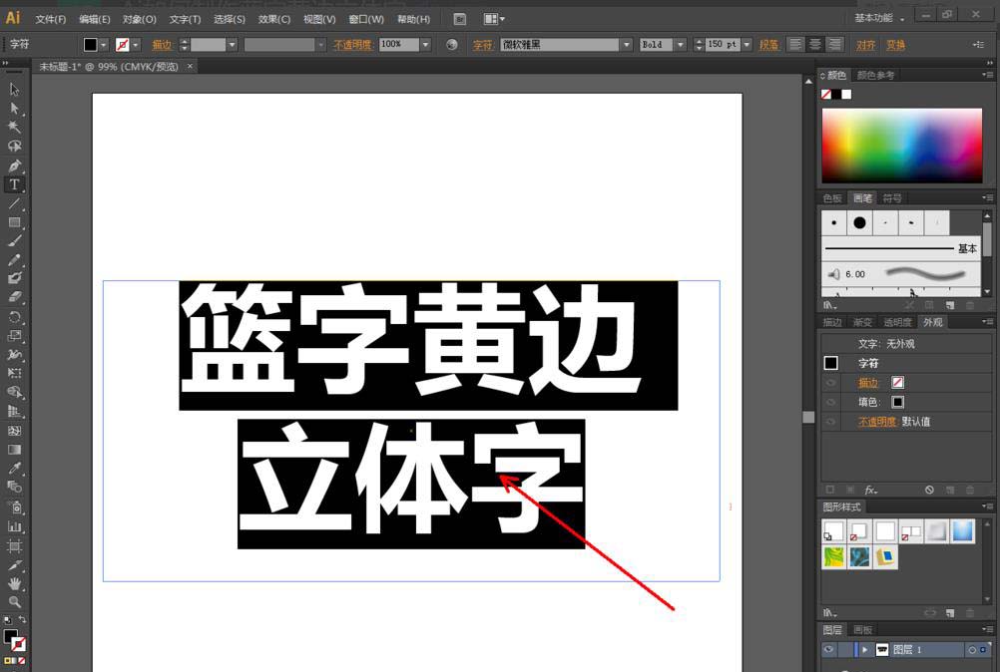1000x672 pixels.
Task: Click the fx add effect icon
Action: [x=871, y=490]
